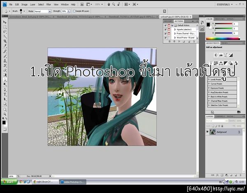Add a Black & White adjustment
This screenshot has height=193, width=247.
[226, 63]
